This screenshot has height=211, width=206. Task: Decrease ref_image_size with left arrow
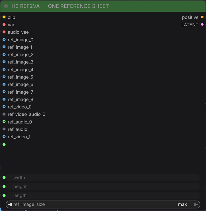(10, 204)
